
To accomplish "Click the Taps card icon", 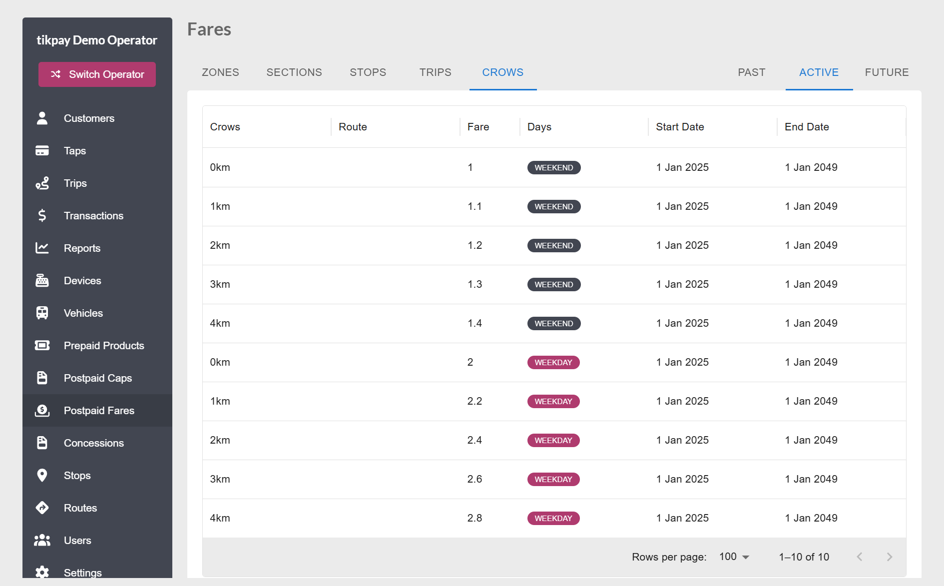I will tap(42, 151).
